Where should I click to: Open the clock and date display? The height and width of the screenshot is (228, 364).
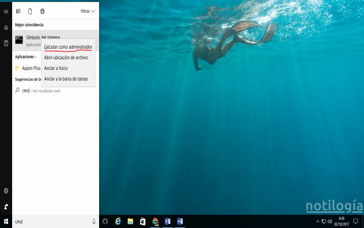(341, 221)
